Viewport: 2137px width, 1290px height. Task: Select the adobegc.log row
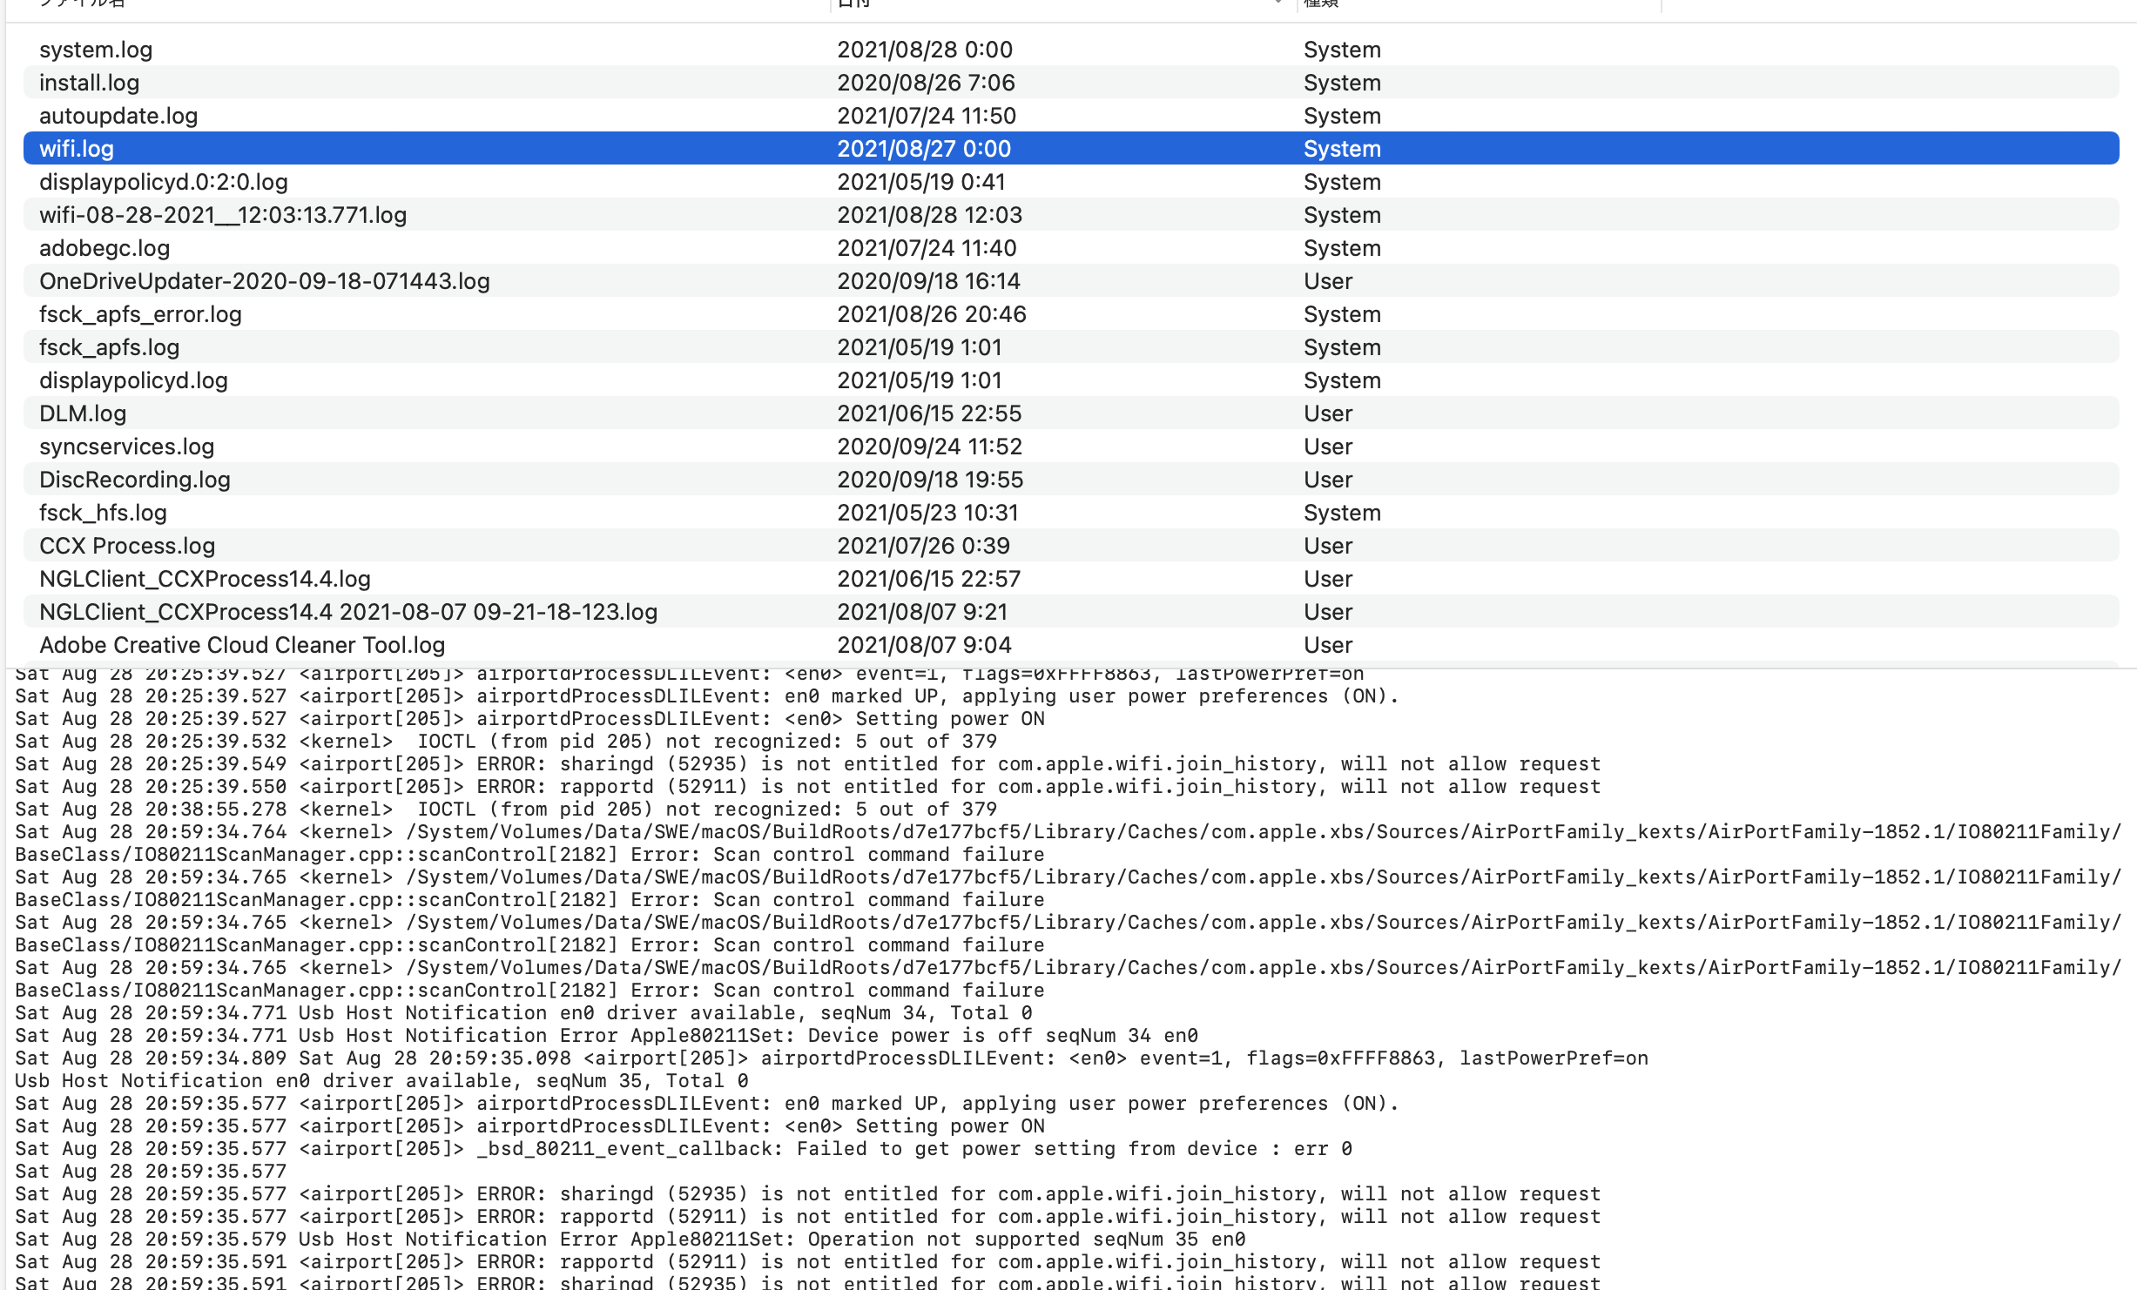click(x=104, y=248)
